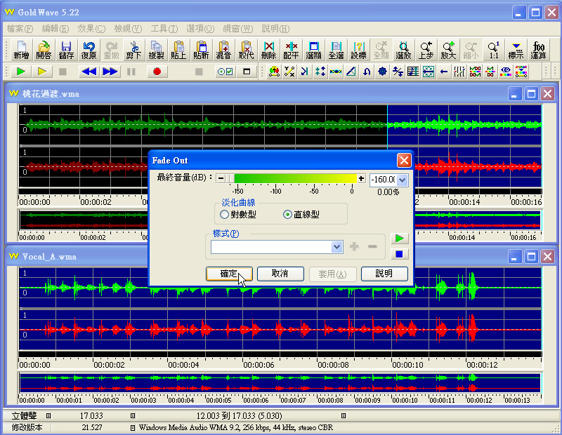Click the Vocal_A.wma green channel waveform
This screenshot has width=562, height=435.
click(x=280, y=288)
